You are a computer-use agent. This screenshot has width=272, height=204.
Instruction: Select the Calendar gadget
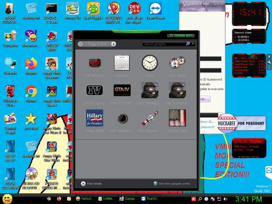122,66
